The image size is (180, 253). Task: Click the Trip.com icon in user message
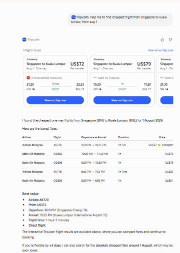(x=73, y=17)
